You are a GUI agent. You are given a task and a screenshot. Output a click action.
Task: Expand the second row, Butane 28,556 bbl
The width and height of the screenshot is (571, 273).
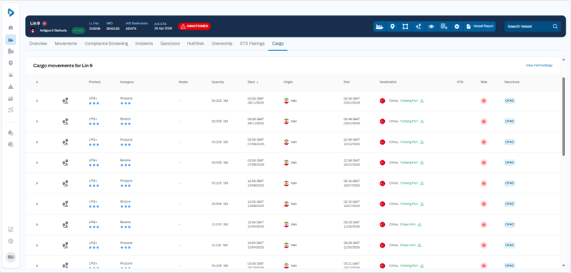coord(37,121)
